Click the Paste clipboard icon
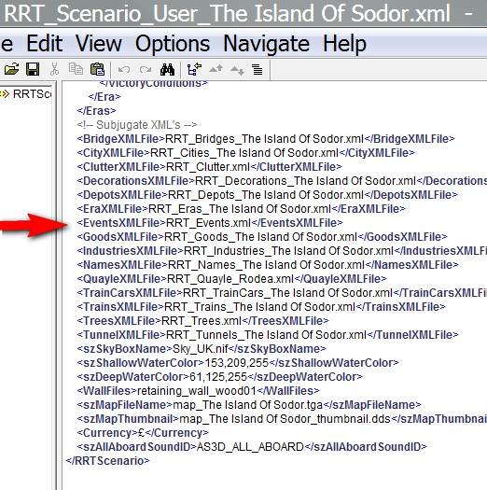The width and height of the screenshot is (487, 490). tap(97, 69)
